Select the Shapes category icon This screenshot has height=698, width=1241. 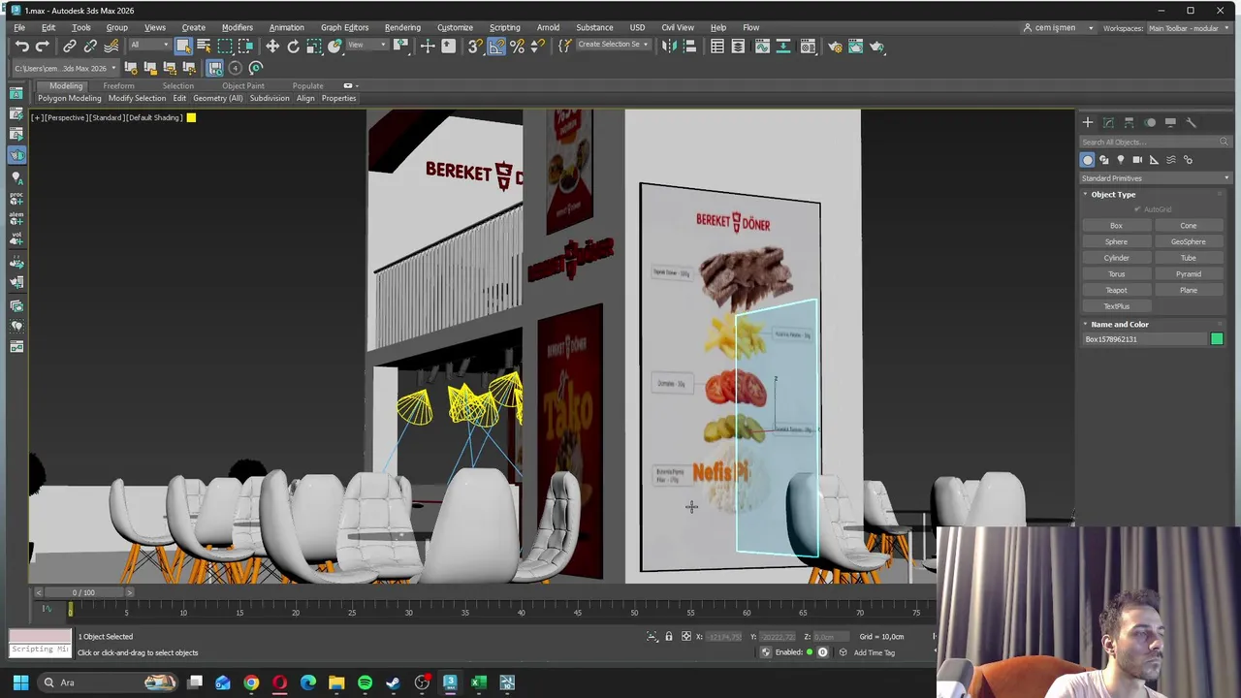click(x=1104, y=160)
